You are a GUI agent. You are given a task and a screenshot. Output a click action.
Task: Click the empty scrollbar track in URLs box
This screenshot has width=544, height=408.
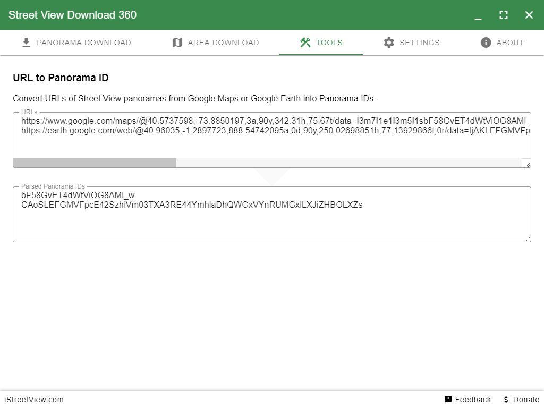[x=348, y=163]
